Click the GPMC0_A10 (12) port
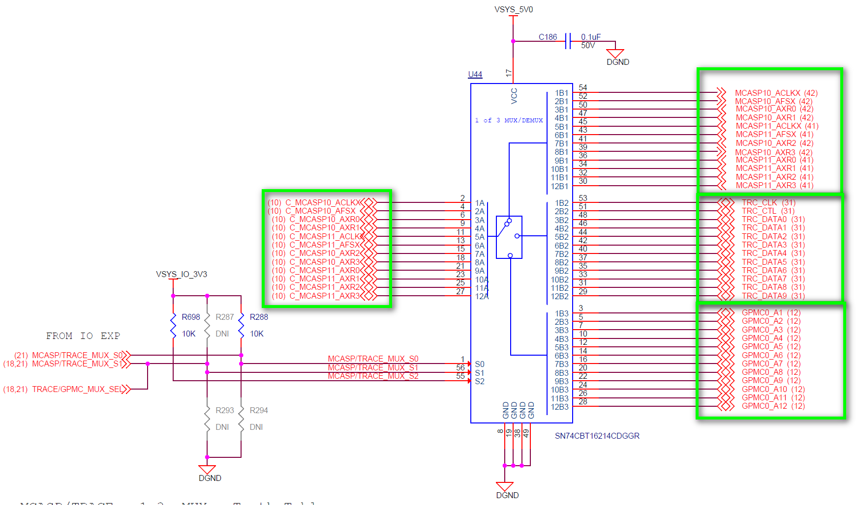 (x=761, y=389)
